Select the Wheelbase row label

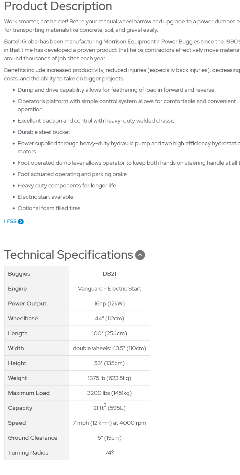pos(23,318)
